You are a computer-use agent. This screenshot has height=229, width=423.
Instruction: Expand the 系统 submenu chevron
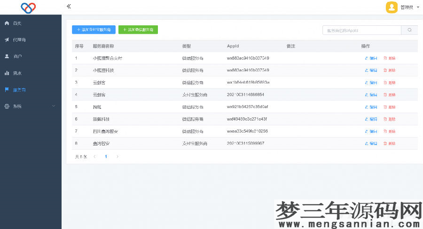point(54,106)
